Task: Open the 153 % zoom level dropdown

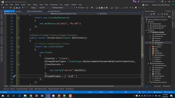Action: [x=7, y=86]
